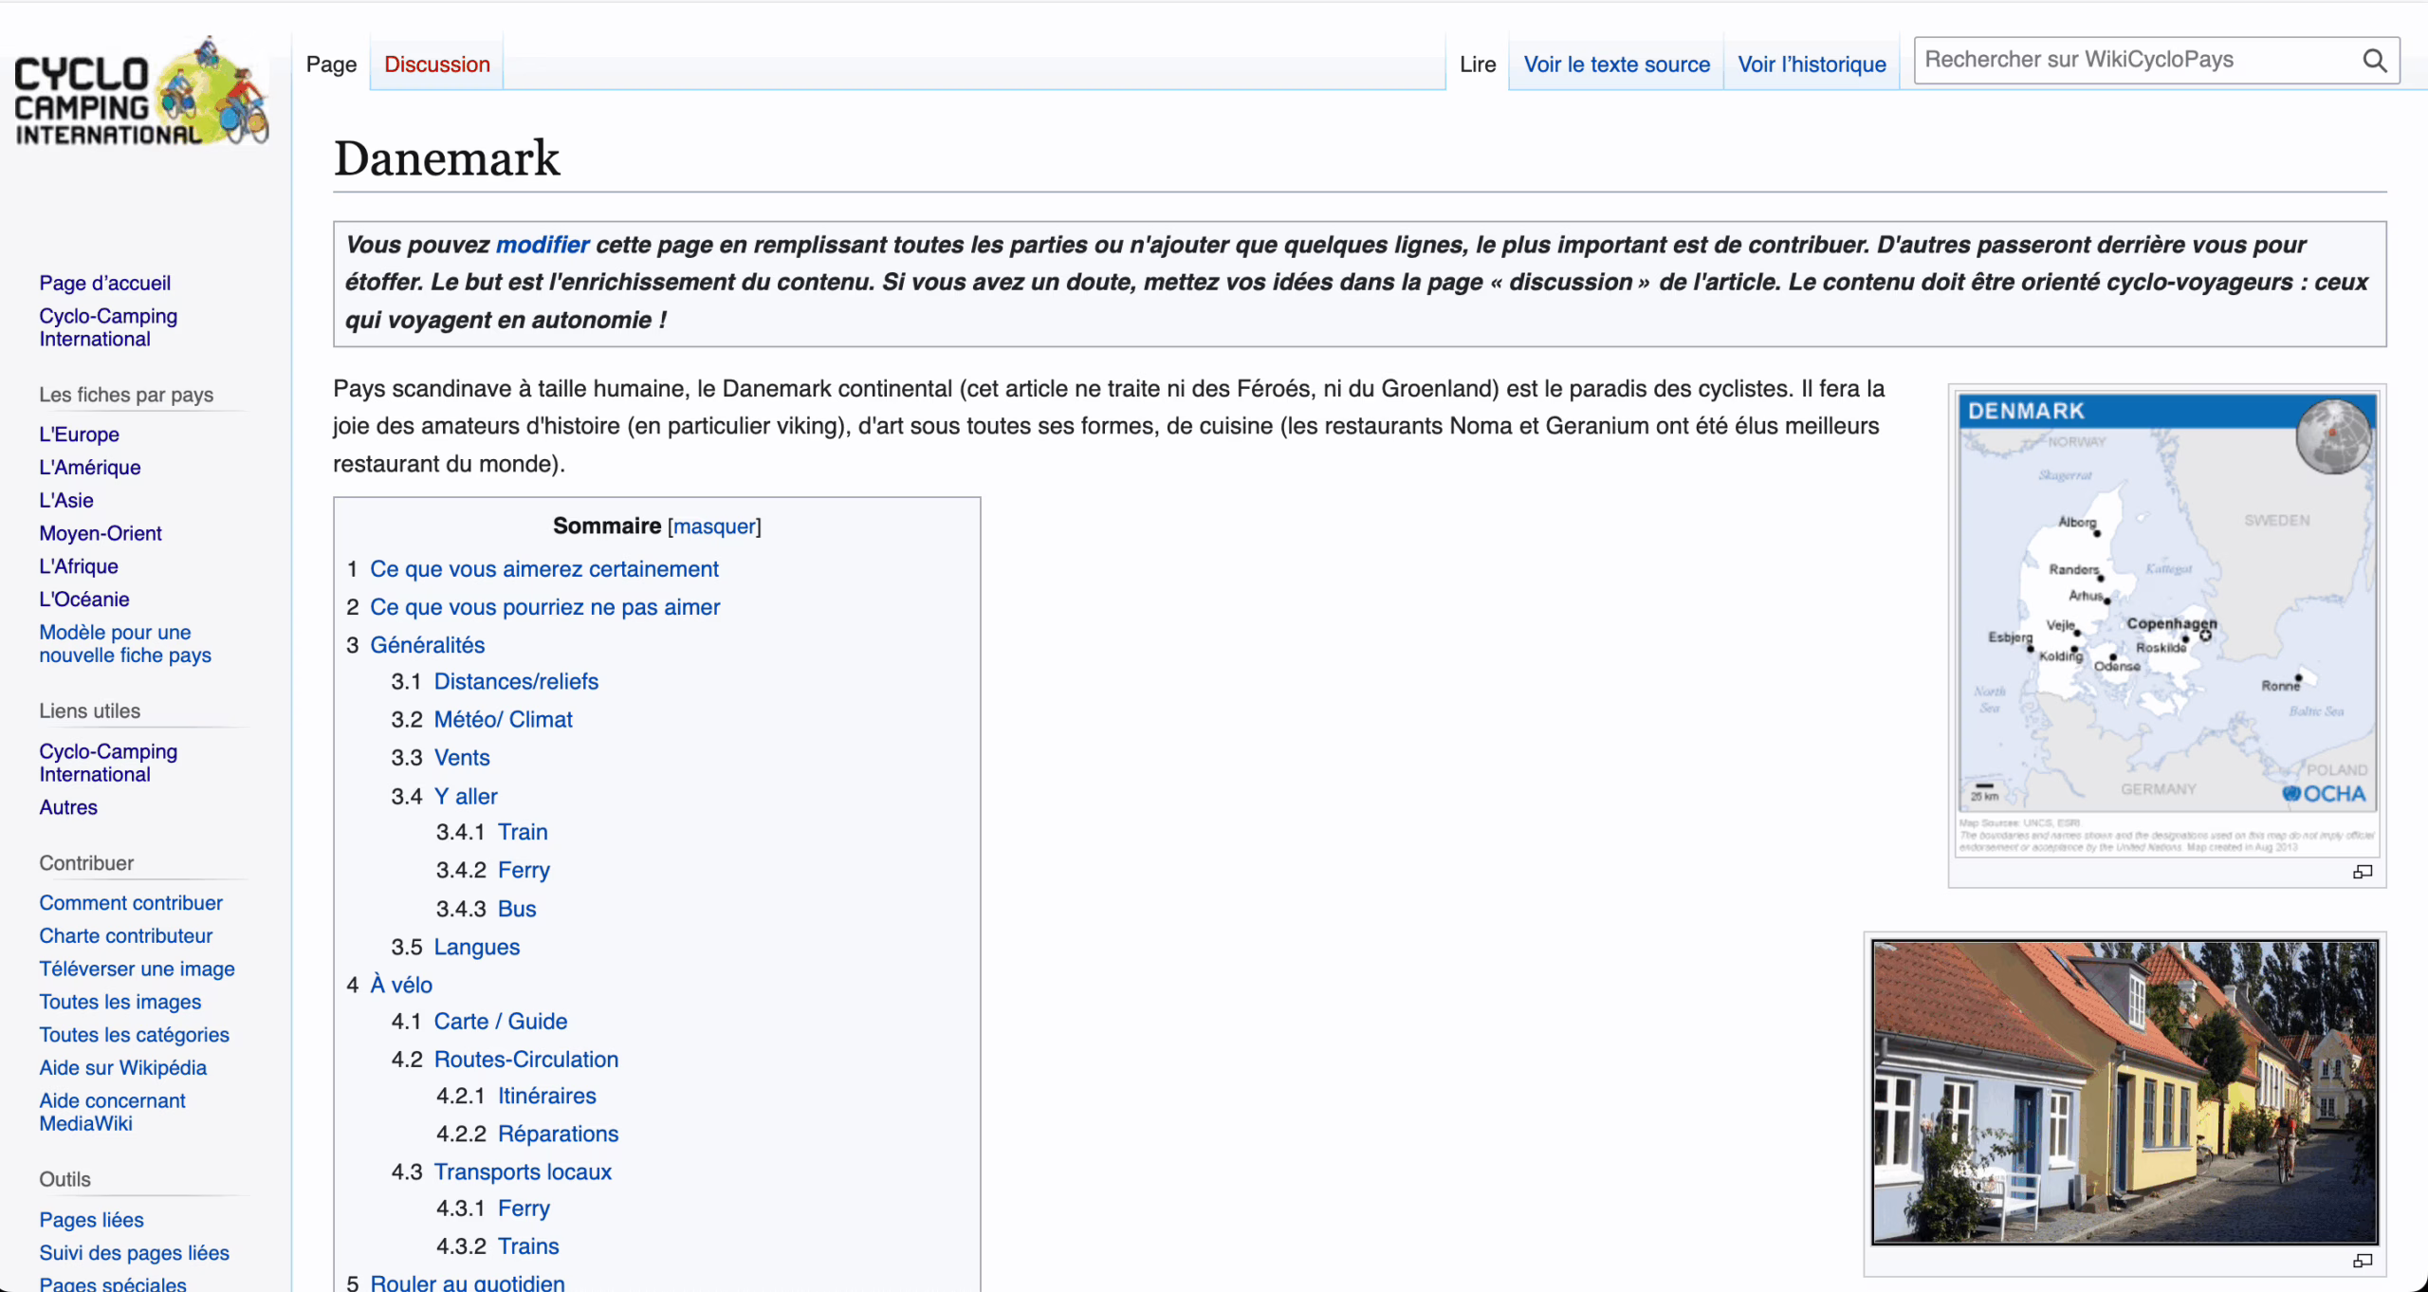Image resolution: width=2428 pixels, height=1292 pixels.
Task: Jump to section 3 Généralités
Action: (x=428, y=645)
